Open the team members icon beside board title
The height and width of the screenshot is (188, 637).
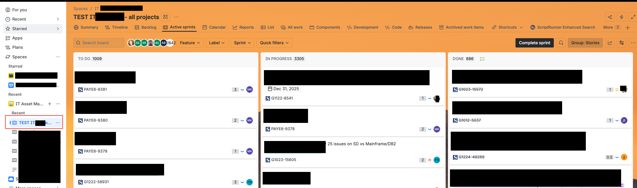pos(165,17)
